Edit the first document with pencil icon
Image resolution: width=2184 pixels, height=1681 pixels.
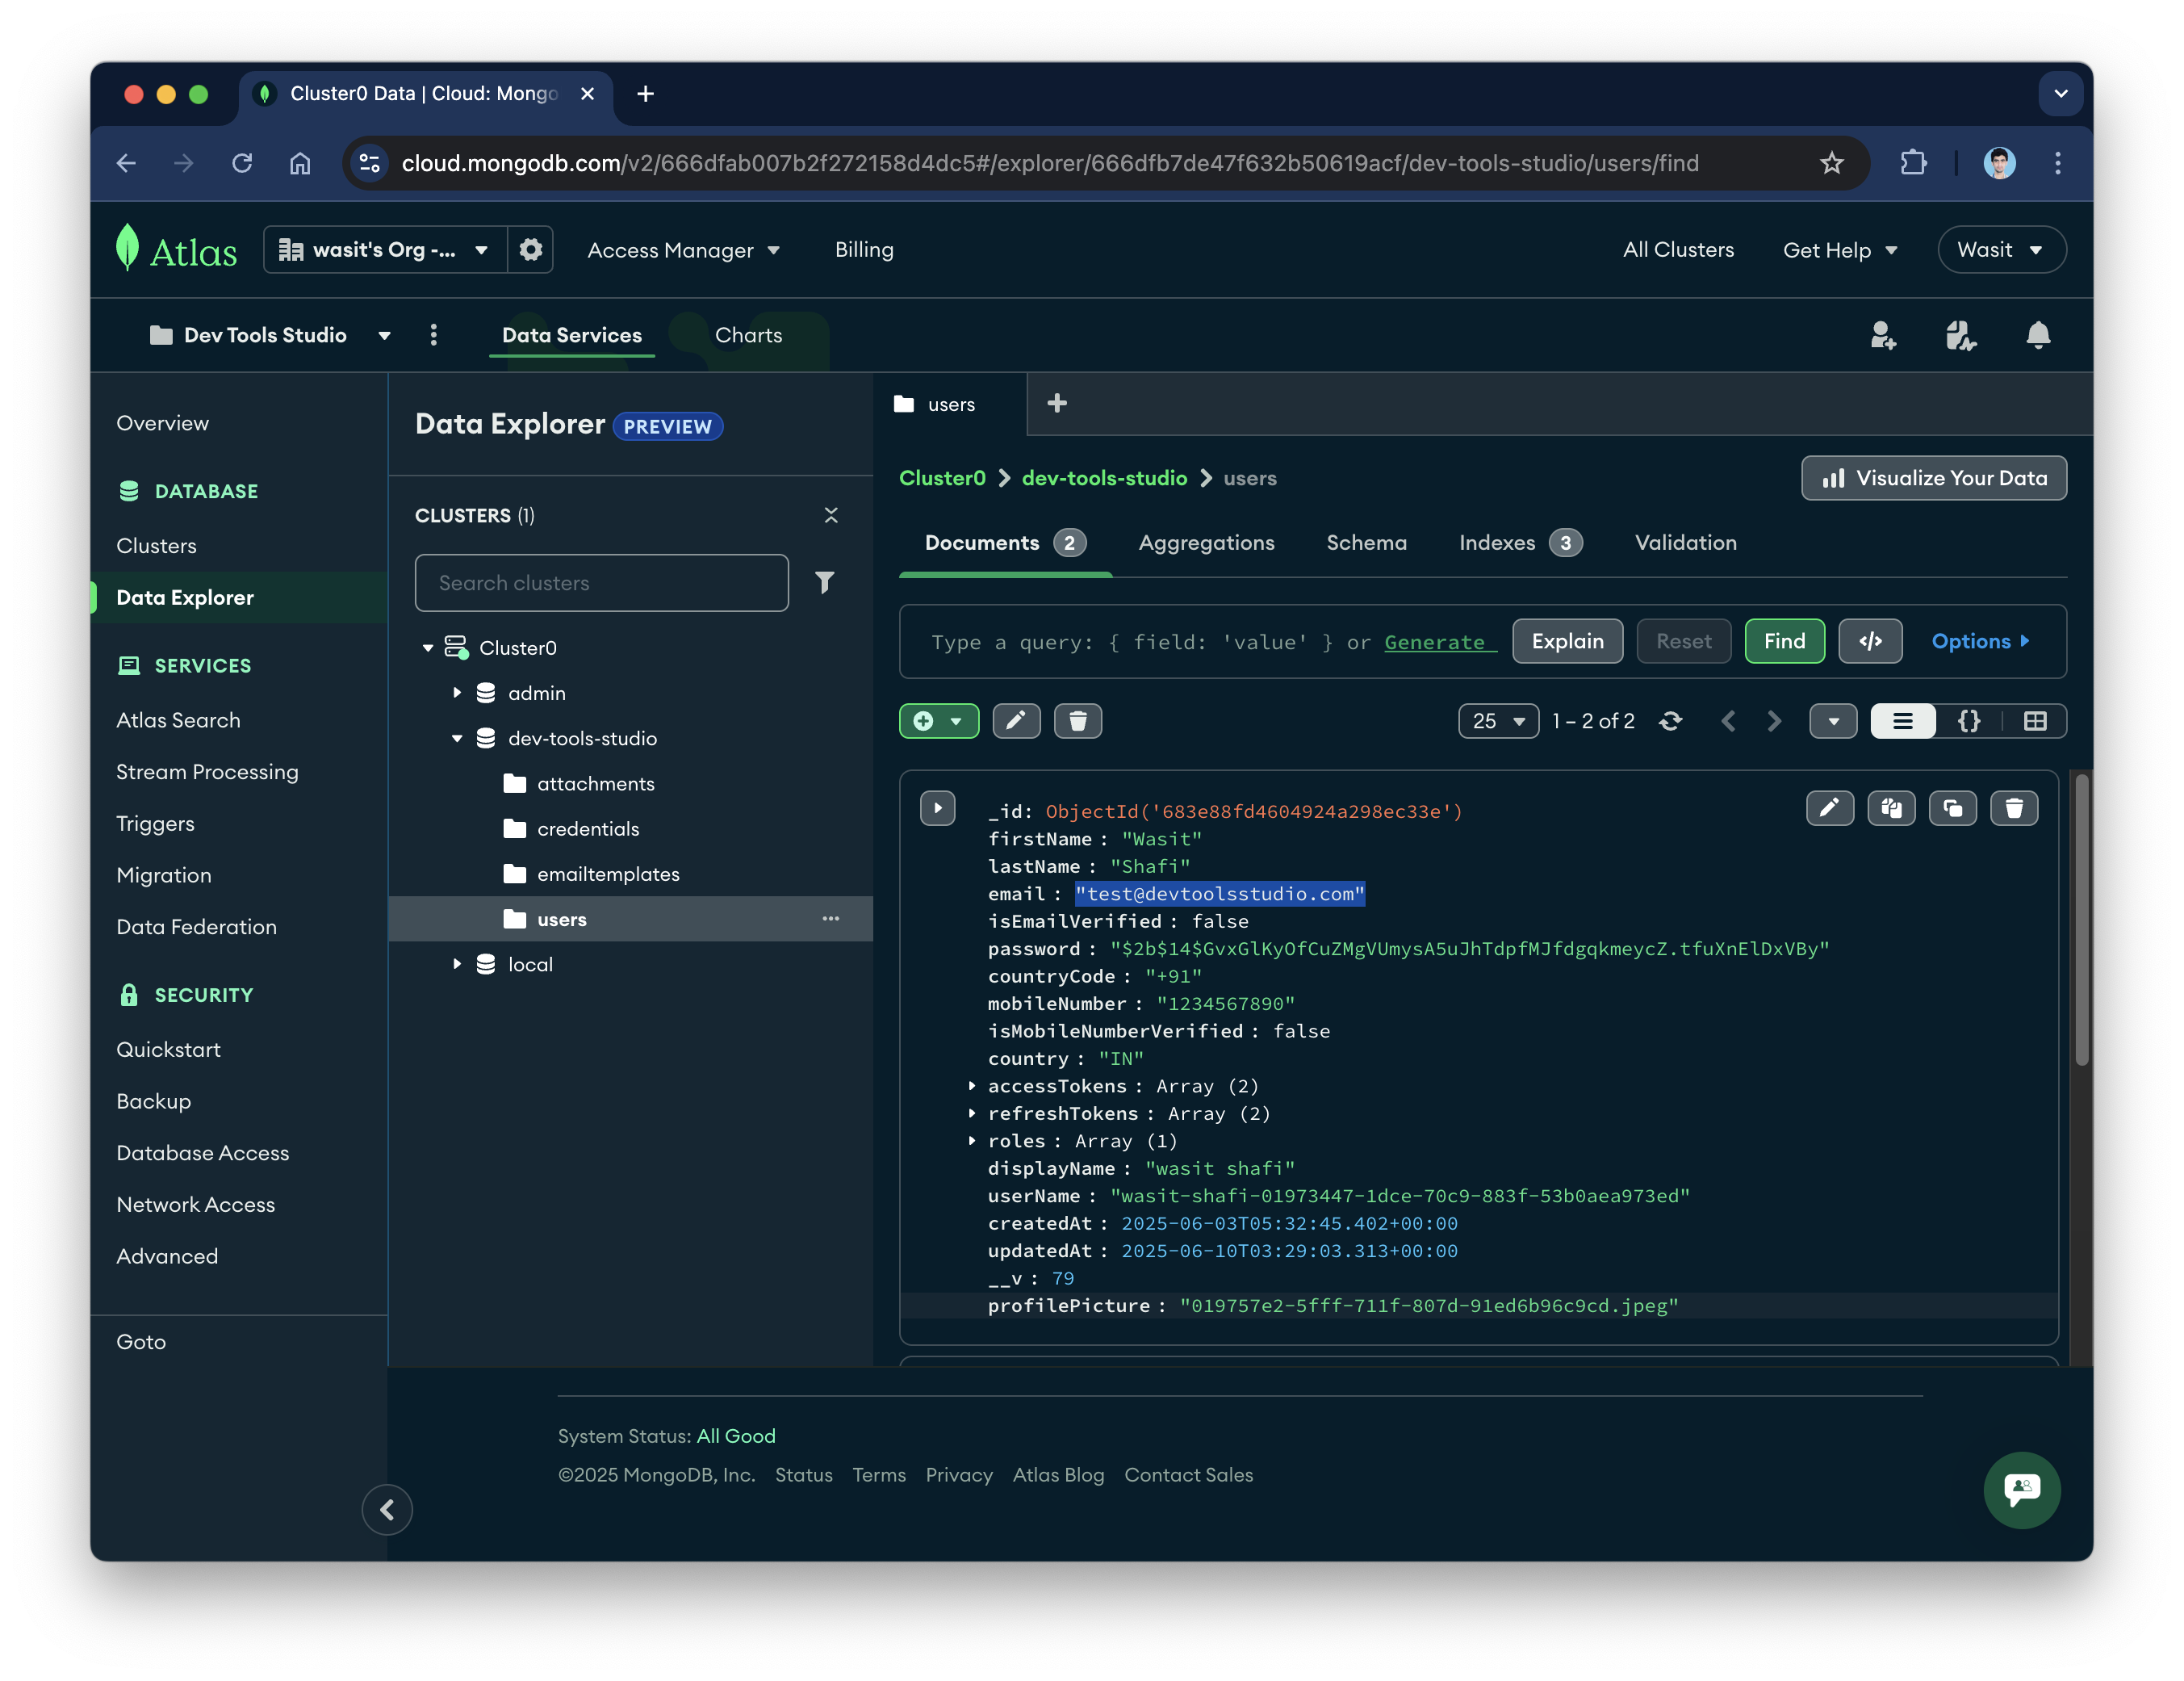[x=1829, y=808]
